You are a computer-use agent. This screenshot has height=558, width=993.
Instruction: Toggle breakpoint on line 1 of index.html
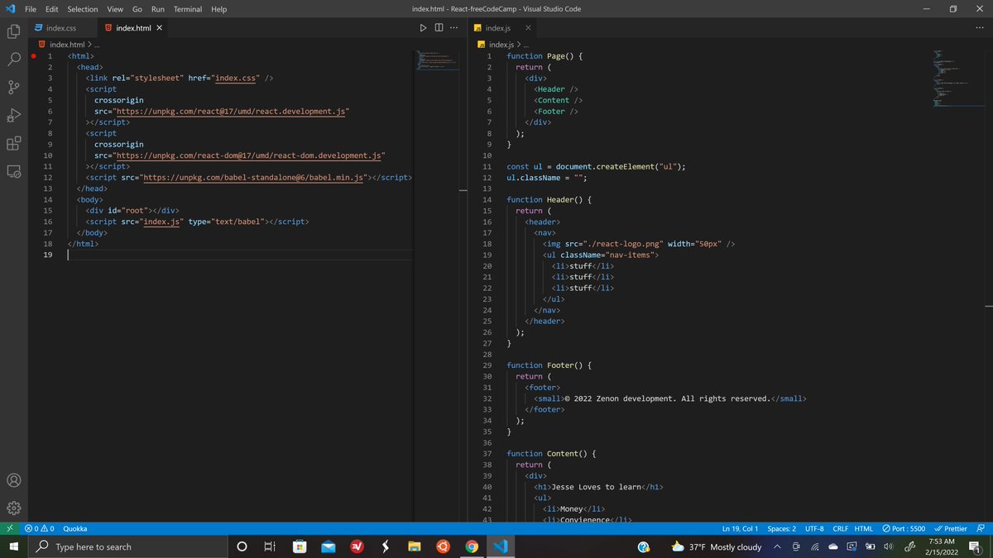pyautogui.click(x=34, y=56)
